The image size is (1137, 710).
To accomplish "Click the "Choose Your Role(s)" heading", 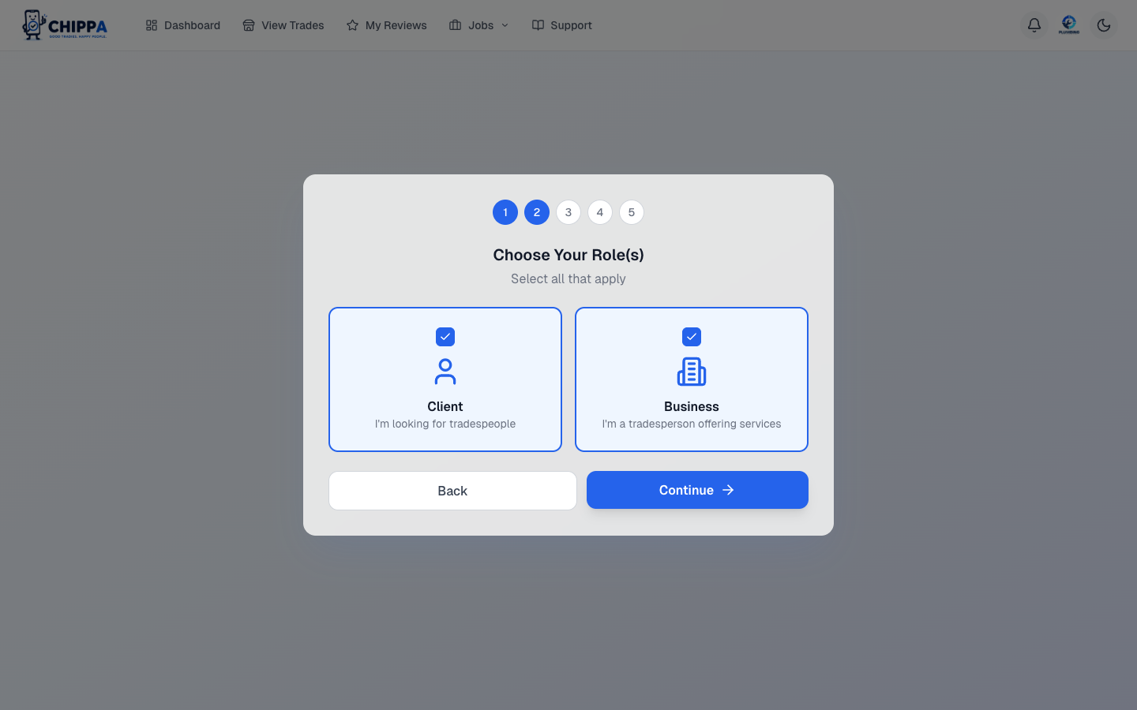I will 568,255.
